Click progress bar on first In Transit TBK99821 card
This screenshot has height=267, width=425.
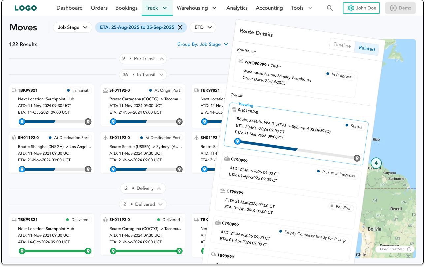point(55,122)
